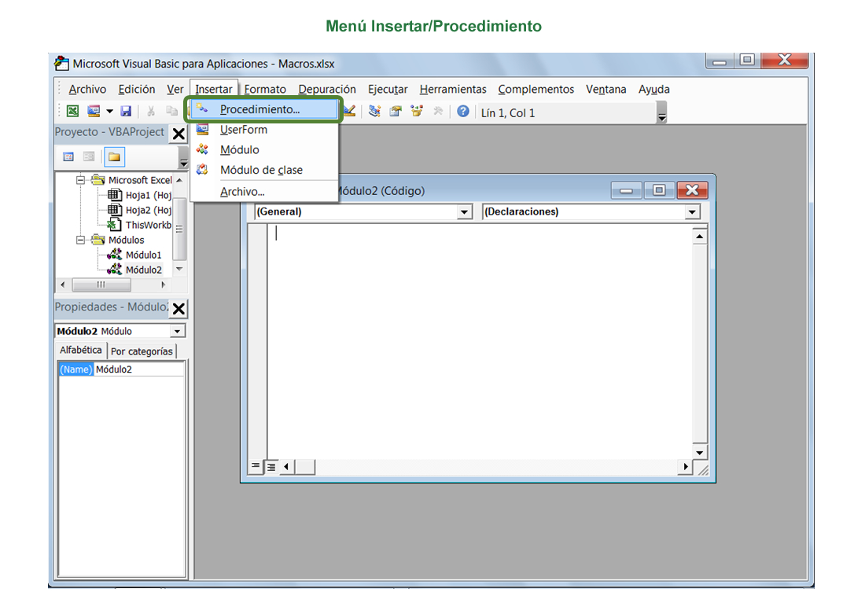Click Project tree horizontal scrollbar right arrow
Viewport: 865px width, 592px height.
click(163, 285)
